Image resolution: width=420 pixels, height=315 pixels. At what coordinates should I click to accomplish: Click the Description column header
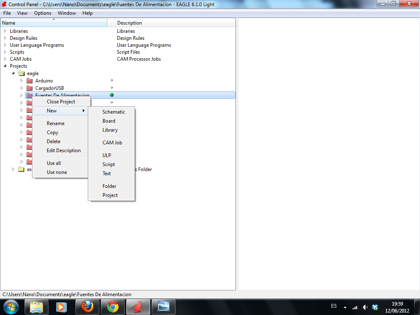point(130,23)
